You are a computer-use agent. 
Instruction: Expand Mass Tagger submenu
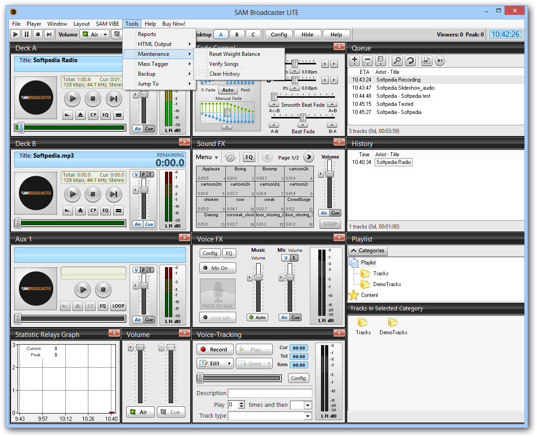click(159, 64)
